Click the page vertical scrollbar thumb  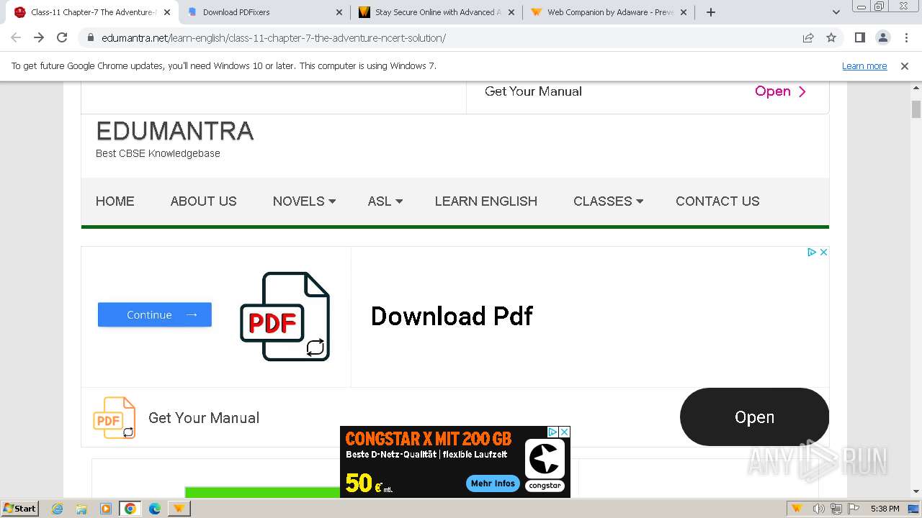(916, 109)
